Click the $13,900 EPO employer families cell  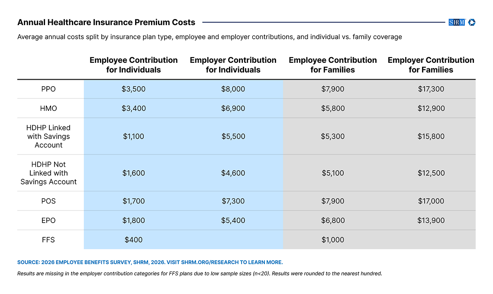431,220
